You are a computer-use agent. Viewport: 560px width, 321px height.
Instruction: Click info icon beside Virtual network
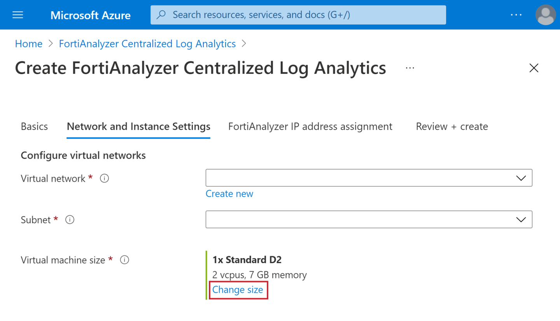coord(104,179)
